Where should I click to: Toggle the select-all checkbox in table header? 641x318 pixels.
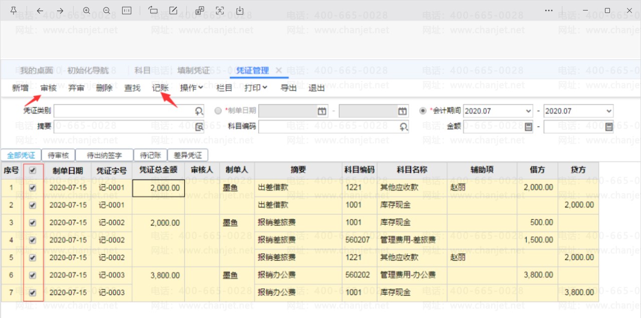click(33, 170)
